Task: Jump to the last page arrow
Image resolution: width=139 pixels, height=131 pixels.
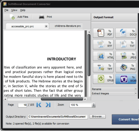Action: (x=48, y=105)
